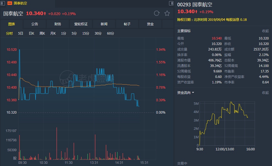This screenshot has height=166, width=272.
Task: Click the 00293 国泰航空 stock title
Action: (195, 4)
